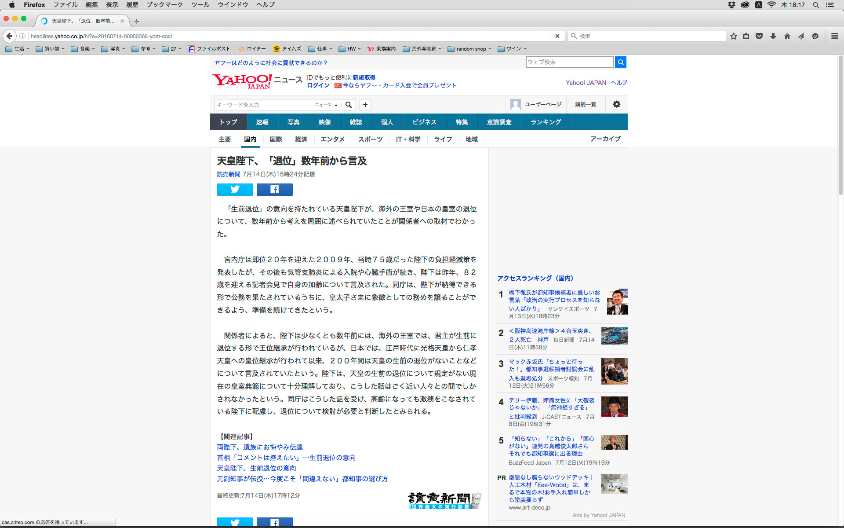The height and width of the screenshot is (528, 844).
Task: Open the Firefox hamburger menu
Action: [834, 36]
